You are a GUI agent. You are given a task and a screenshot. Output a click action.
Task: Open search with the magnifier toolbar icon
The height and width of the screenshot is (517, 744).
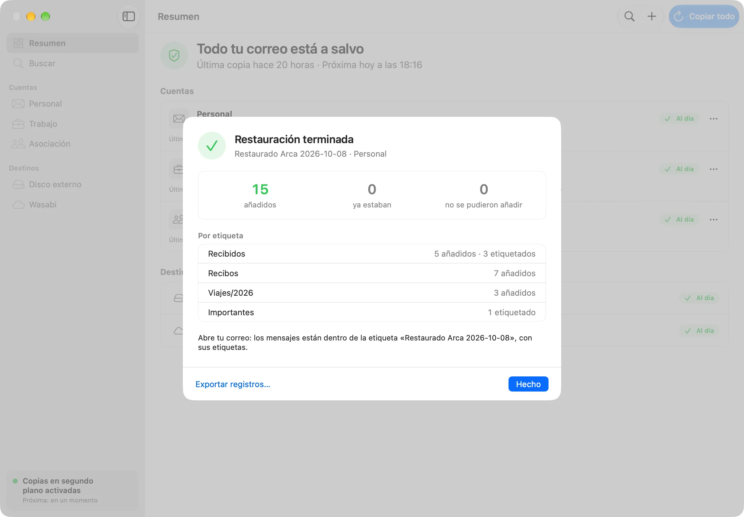(629, 16)
